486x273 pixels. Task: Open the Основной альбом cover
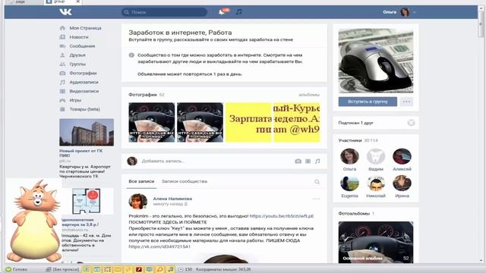(x=376, y=242)
